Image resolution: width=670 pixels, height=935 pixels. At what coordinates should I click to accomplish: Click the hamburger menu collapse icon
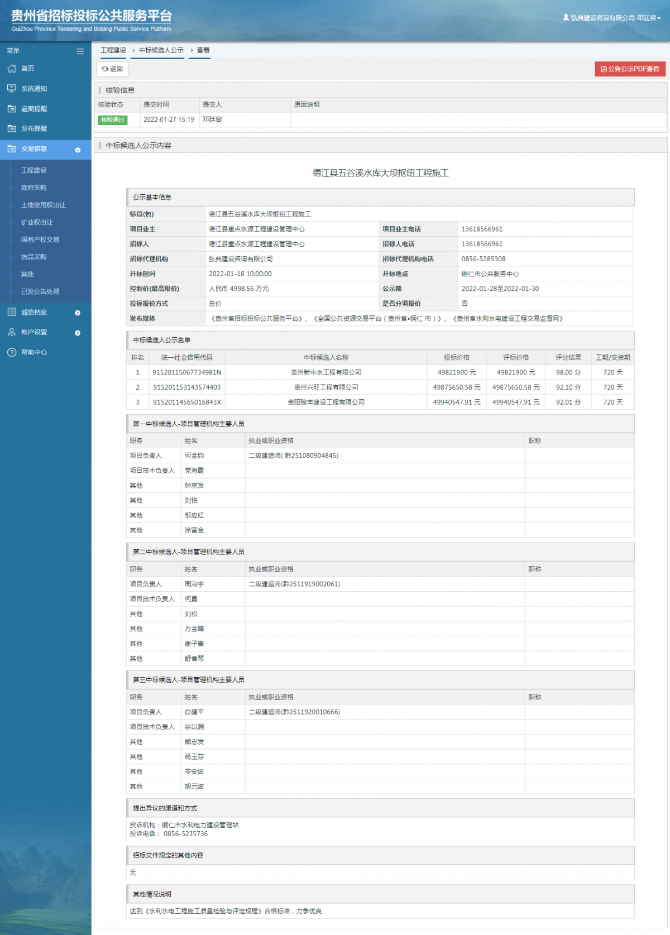(80, 51)
